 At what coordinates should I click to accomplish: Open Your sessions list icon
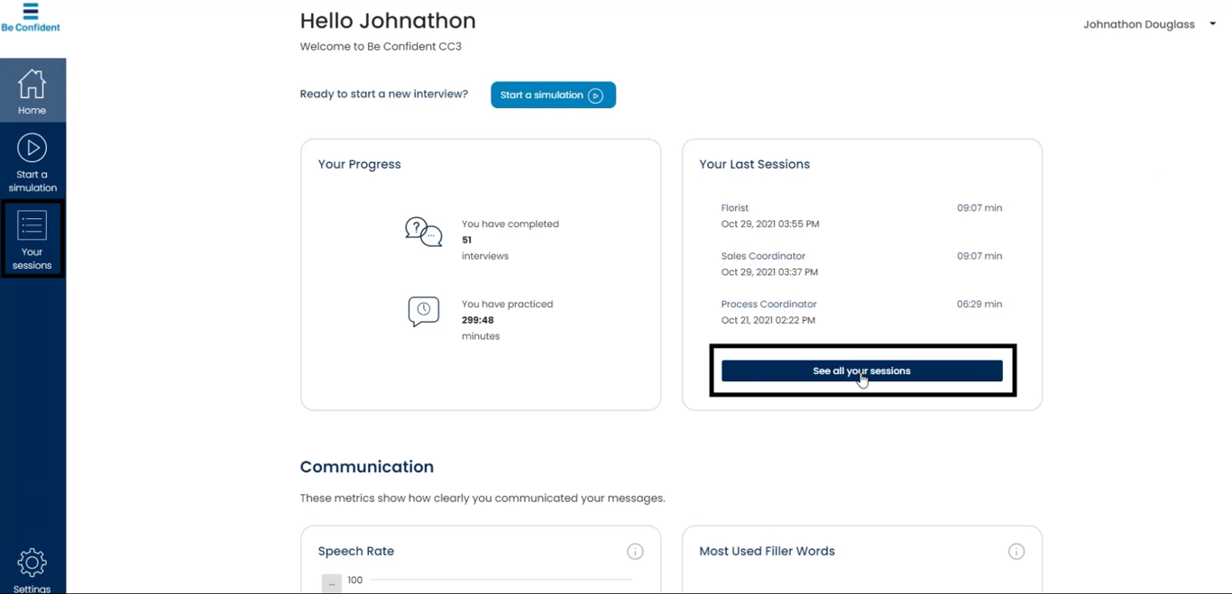32,226
